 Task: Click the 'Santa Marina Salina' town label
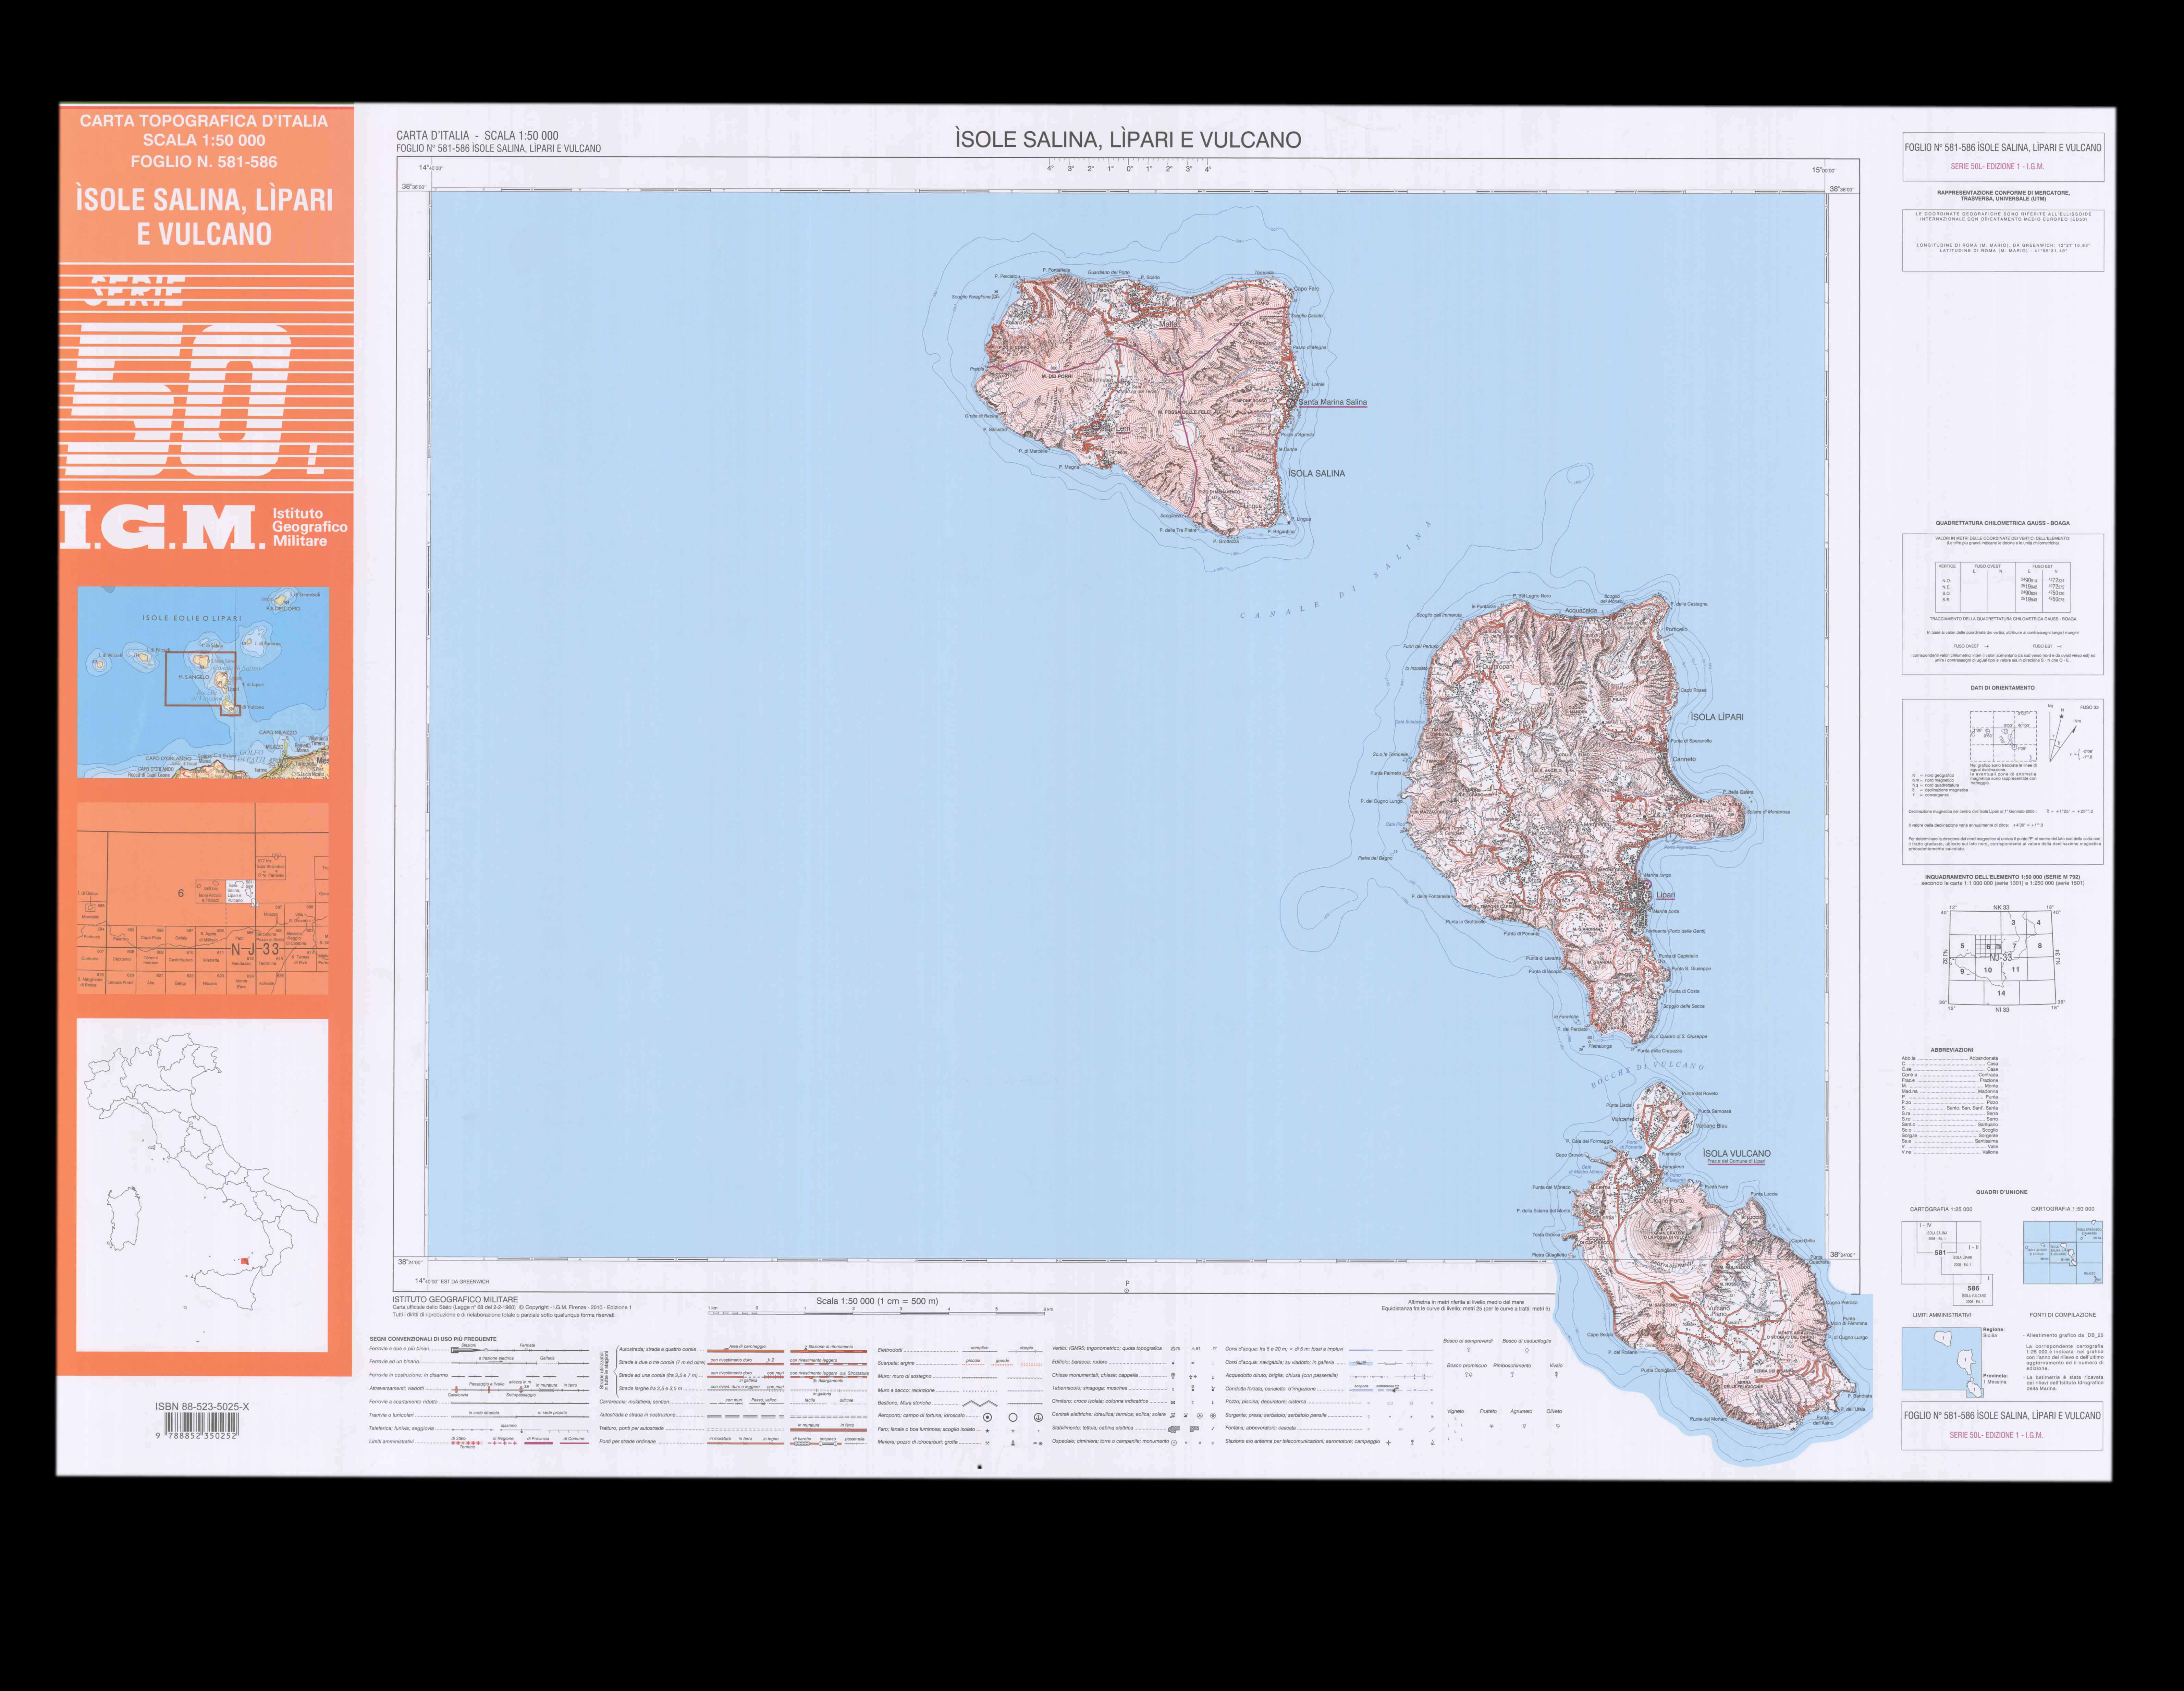point(1333,403)
